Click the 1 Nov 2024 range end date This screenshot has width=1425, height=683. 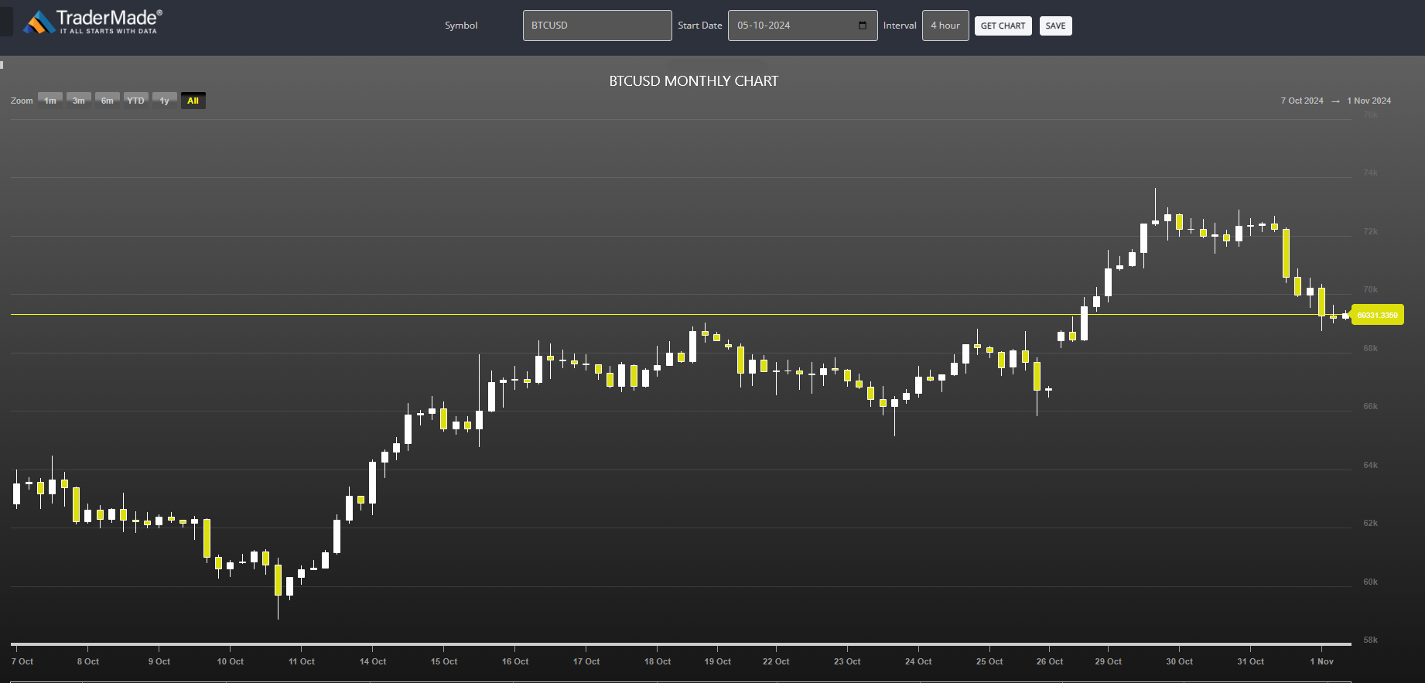click(1369, 101)
